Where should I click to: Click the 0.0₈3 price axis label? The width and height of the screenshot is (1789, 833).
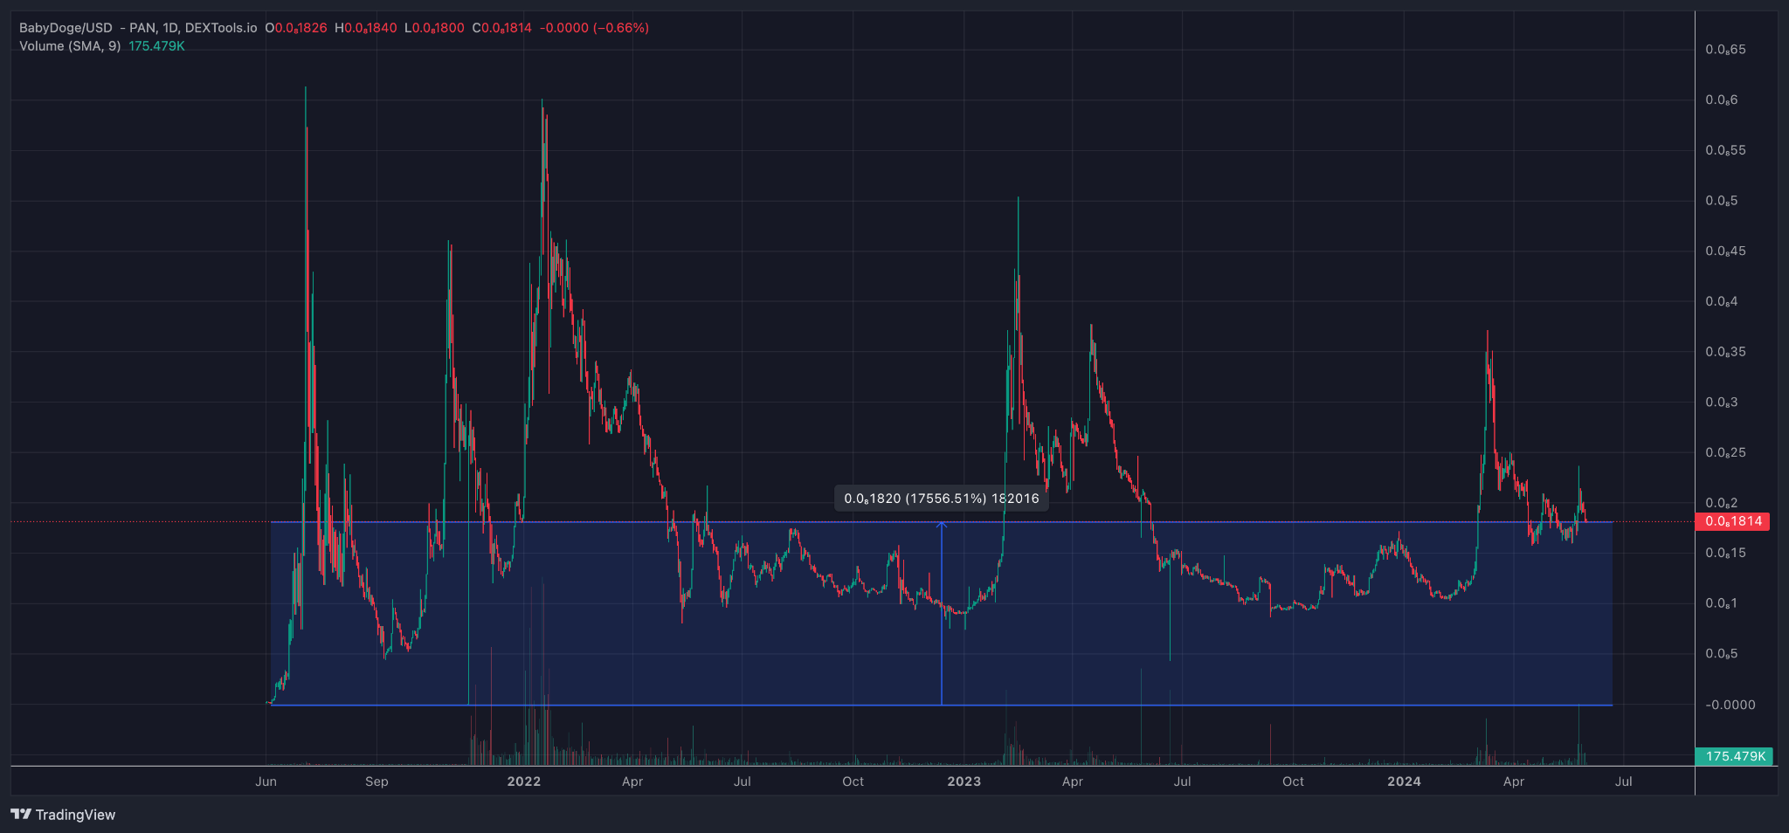pos(1722,403)
